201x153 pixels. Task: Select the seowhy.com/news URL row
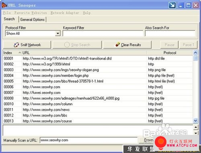click(98, 110)
